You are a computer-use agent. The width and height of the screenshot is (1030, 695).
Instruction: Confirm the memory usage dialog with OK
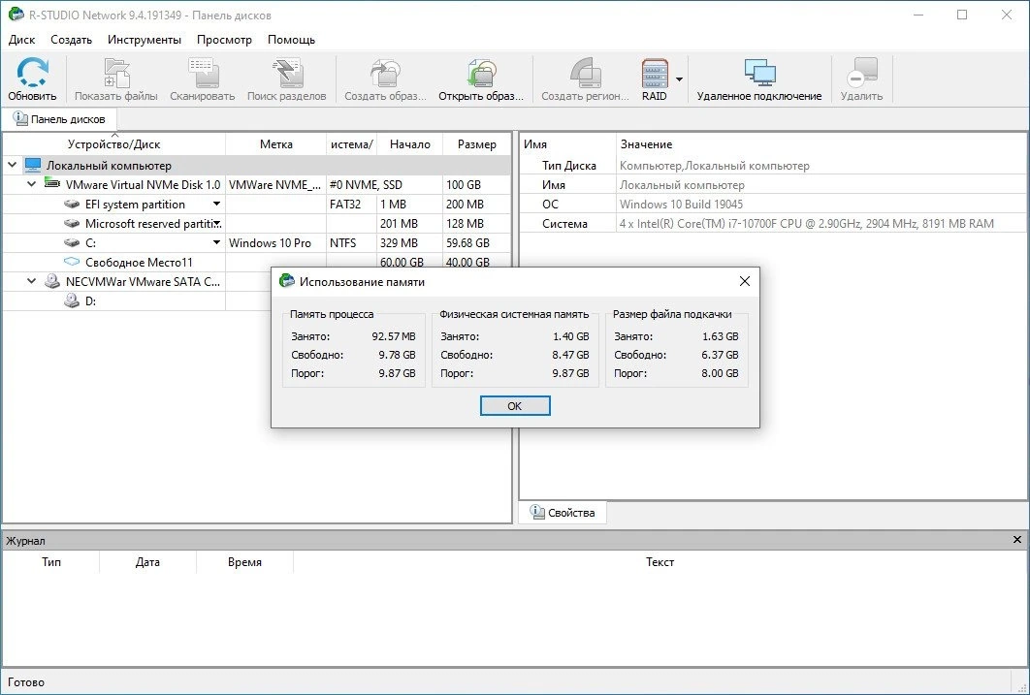click(515, 405)
